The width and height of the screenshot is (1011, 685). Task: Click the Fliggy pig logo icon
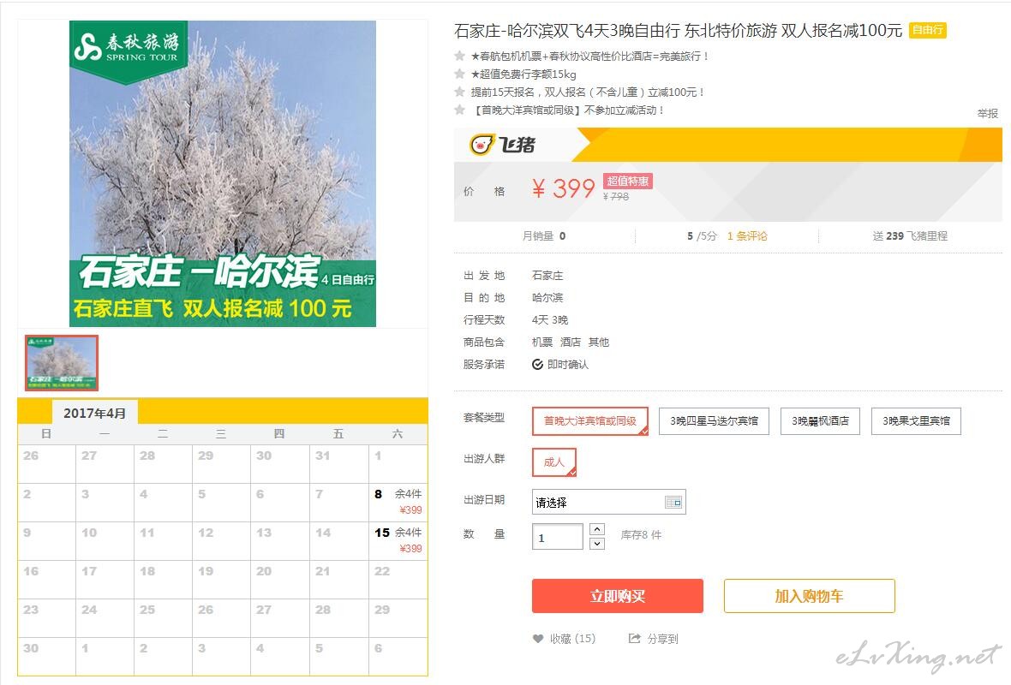point(482,145)
